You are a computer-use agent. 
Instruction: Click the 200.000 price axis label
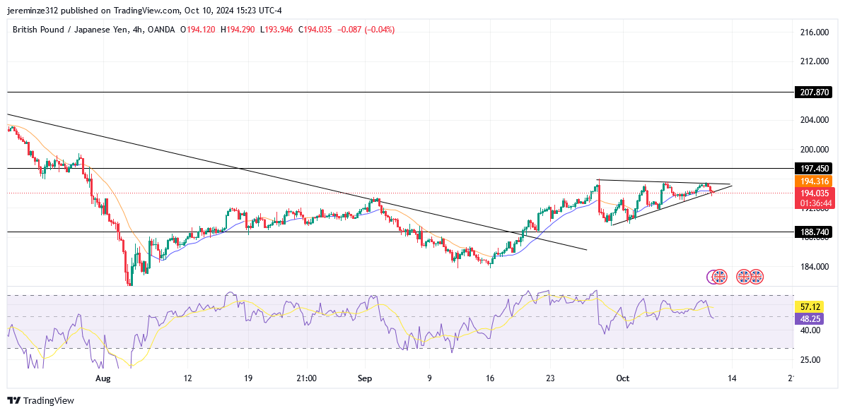click(815, 149)
